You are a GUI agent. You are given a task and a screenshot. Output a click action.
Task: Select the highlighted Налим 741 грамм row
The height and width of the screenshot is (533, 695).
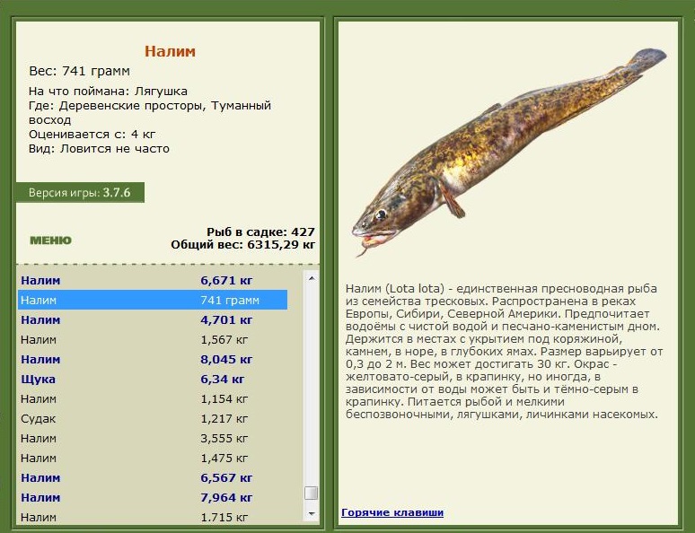tap(153, 300)
